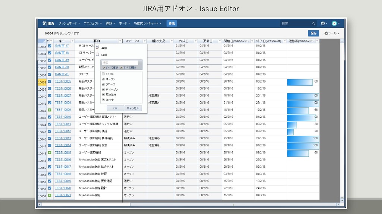The width and height of the screenshot is (382, 214).
Task: Open the プロジェクト menu
Action: coord(93,23)
